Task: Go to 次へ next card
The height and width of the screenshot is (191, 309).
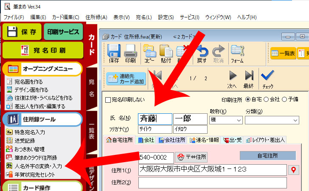Action: (x=232, y=79)
